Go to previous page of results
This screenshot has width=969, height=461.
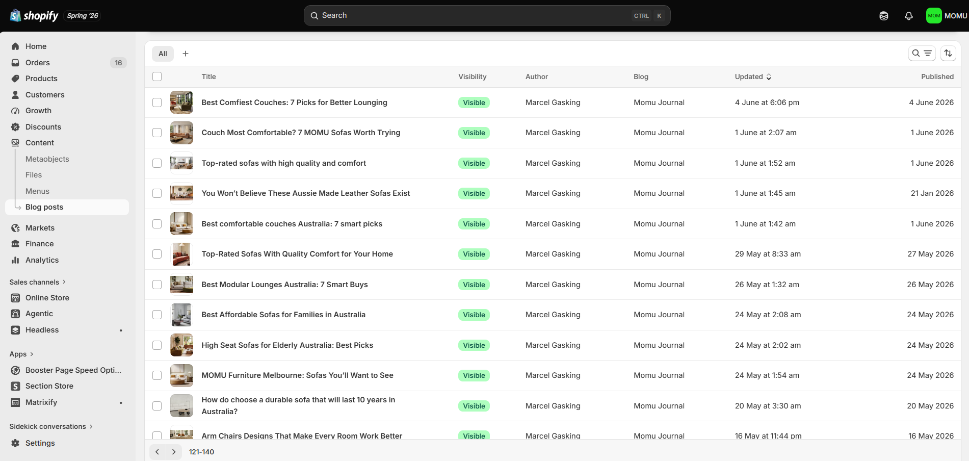coord(158,452)
